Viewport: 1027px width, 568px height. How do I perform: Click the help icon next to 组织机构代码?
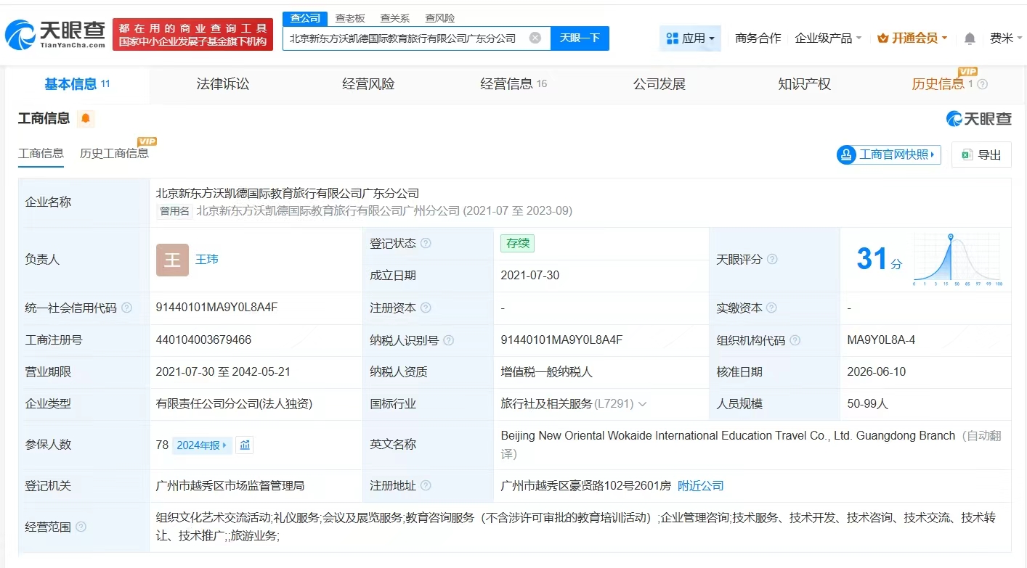coord(795,340)
